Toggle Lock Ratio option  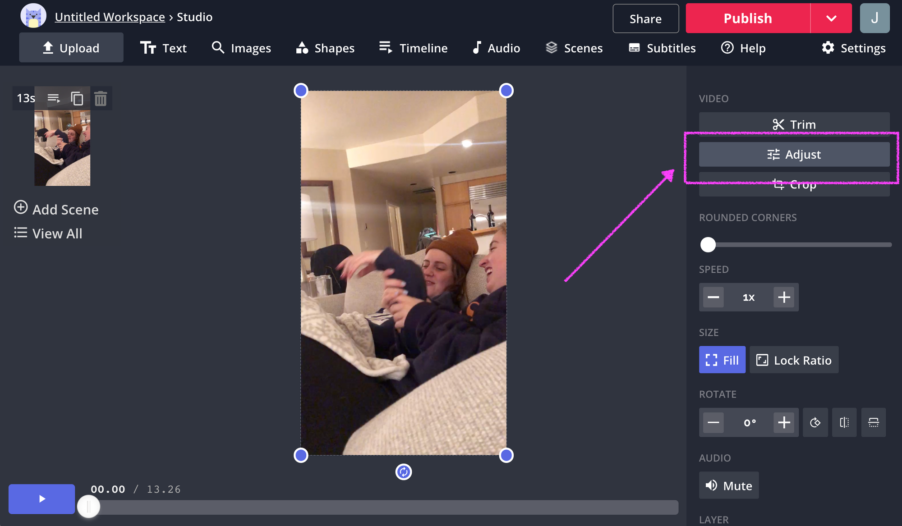pyautogui.click(x=794, y=360)
